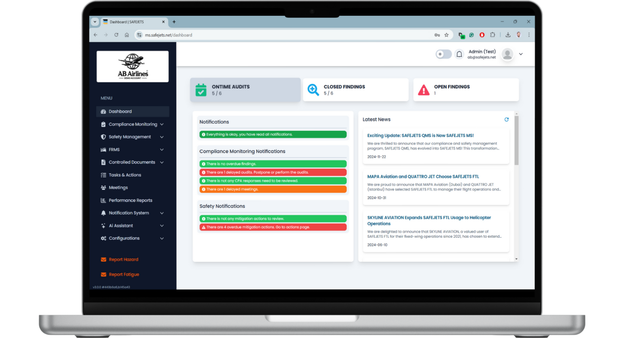Expand the Configurations submenu chevron
The height and width of the screenshot is (338, 624).
point(162,238)
